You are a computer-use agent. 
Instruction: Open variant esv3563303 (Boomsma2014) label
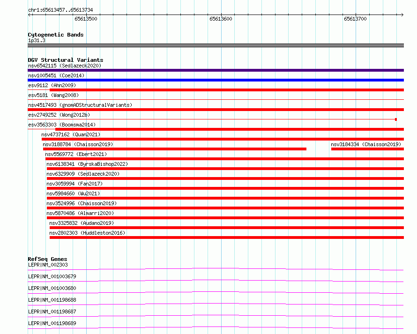[62, 125]
